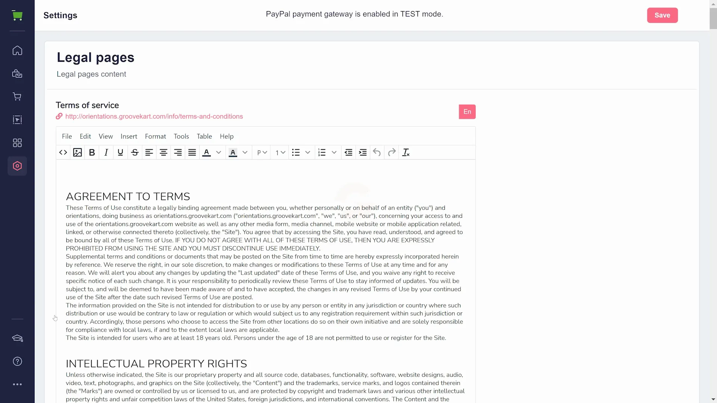The width and height of the screenshot is (717, 403).
Task: Open the funnels play-box sidebar icon
Action: 17,120
